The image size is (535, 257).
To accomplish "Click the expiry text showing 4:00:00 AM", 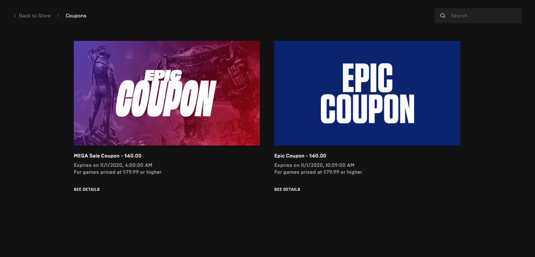I will coord(113,165).
